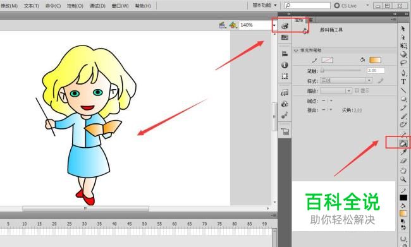The image size is (411, 247).
Task: Click the horizontal stage scrollbar
Action: (86, 208)
